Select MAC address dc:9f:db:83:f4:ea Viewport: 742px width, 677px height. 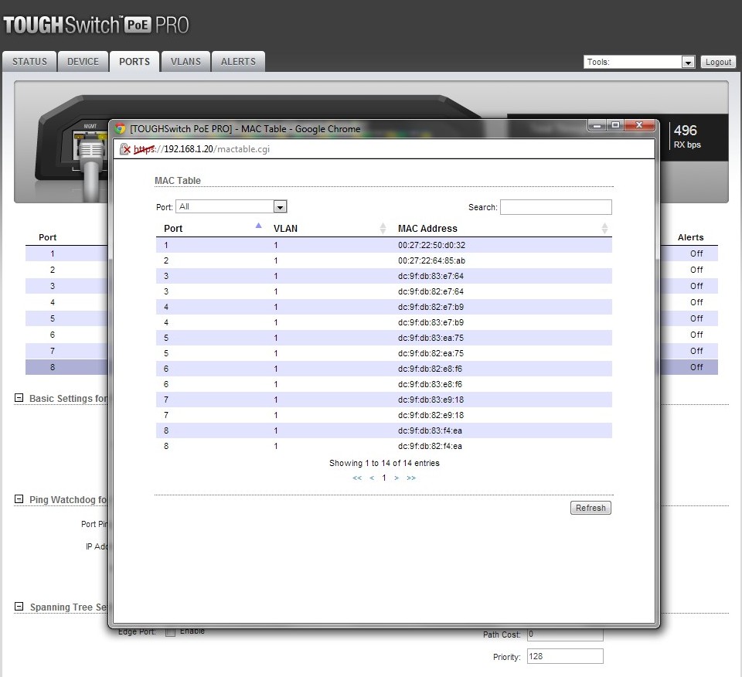431,430
